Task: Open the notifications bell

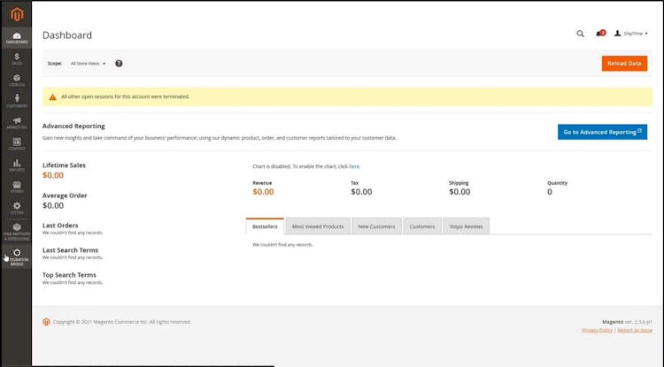Action: pos(600,34)
